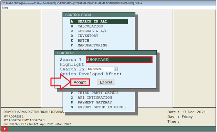This screenshot has height=132, width=217.
Task: Click the 'Option Developed After:' label
Action: click(91, 74)
